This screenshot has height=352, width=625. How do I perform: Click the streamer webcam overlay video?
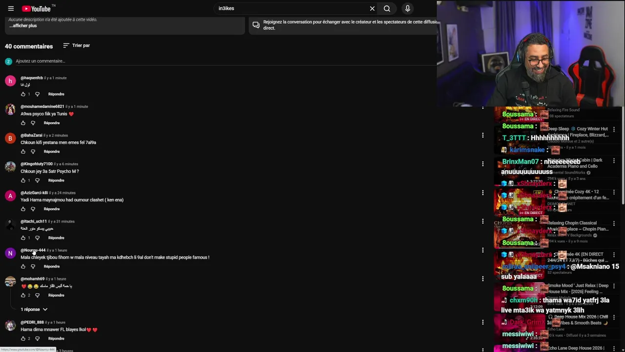click(x=531, y=53)
